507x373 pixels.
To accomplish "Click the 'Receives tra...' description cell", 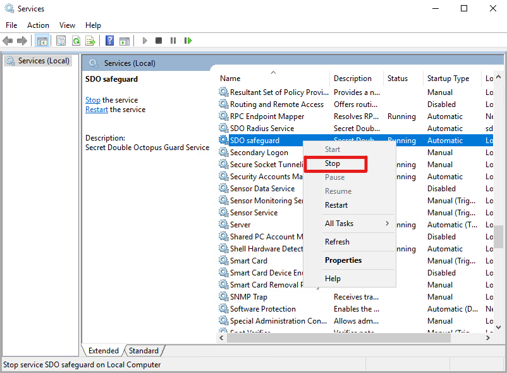I will point(356,297).
